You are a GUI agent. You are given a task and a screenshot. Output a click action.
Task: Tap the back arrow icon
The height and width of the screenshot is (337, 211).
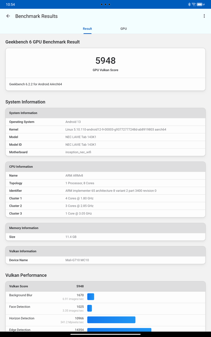pyautogui.click(x=8, y=16)
